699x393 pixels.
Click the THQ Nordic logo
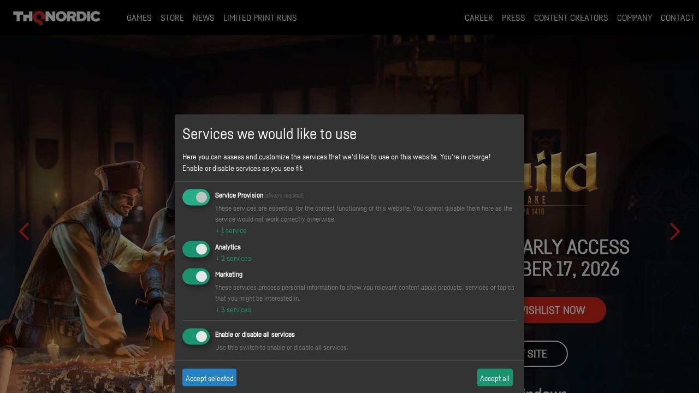[57, 17]
